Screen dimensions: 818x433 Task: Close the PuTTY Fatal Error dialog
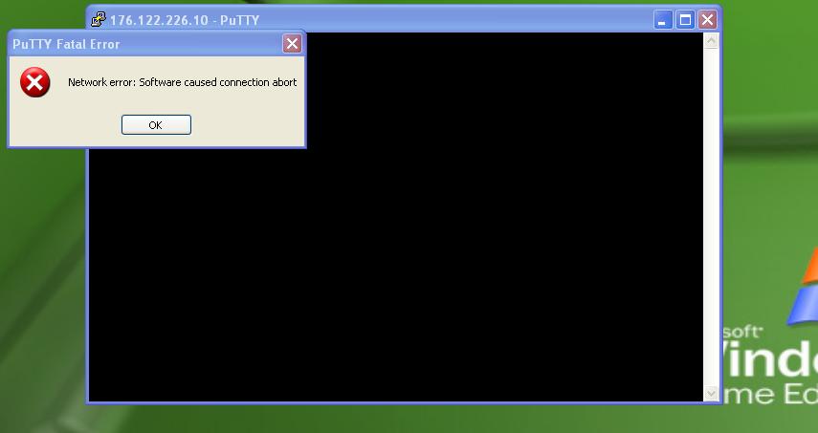[292, 44]
